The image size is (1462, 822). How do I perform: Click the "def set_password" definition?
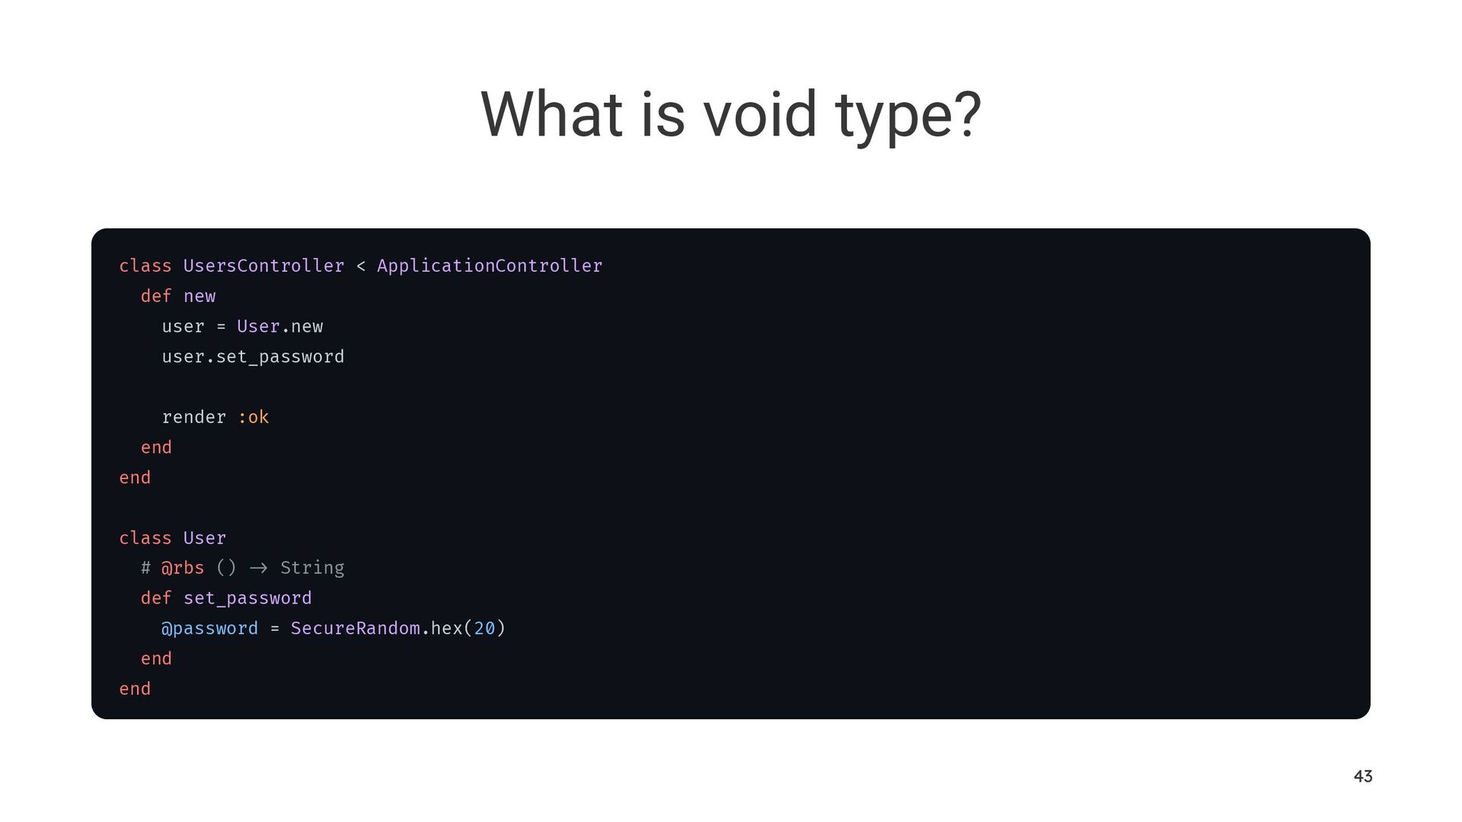point(226,598)
